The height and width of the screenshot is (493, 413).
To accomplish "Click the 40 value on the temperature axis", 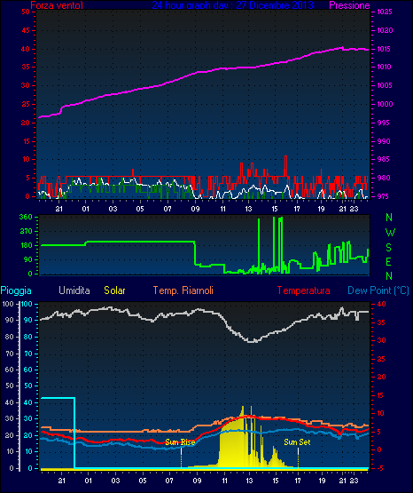I will pos(381,304).
